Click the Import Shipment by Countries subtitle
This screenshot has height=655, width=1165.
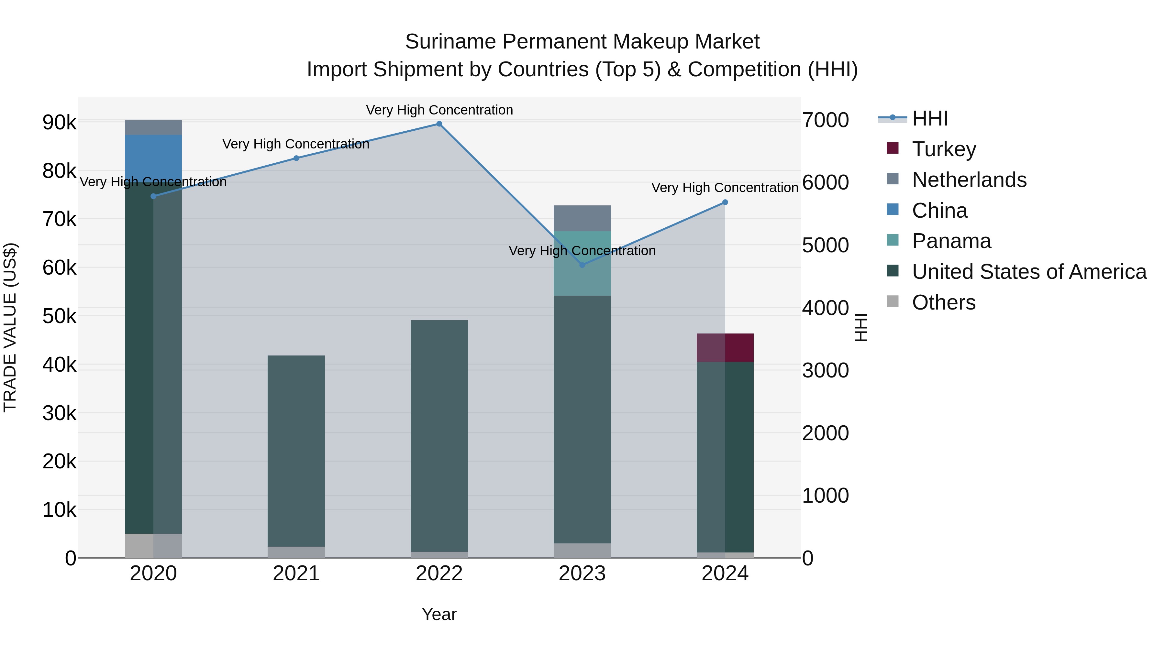[582, 70]
